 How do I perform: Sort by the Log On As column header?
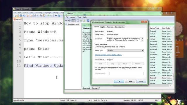166,28
